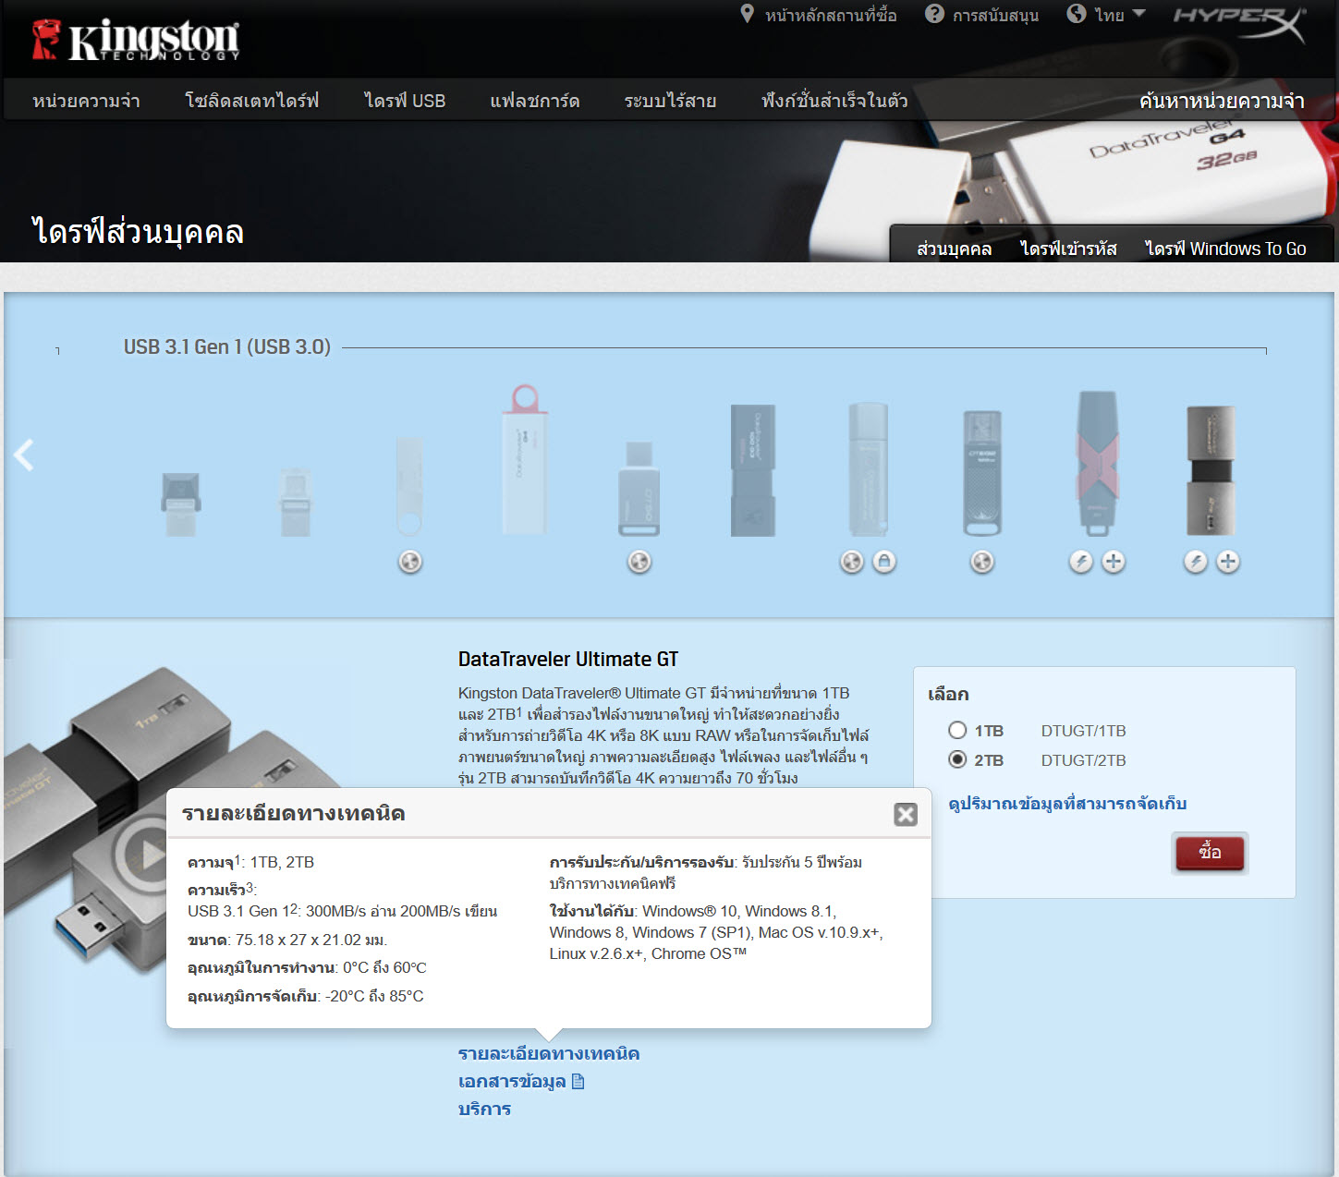This screenshot has width=1339, height=1177.
Task: Click the lightning badge under the HyperX Savage drive
Action: [x=1081, y=561]
